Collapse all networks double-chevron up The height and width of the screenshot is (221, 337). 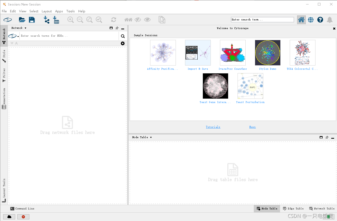coord(17,43)
